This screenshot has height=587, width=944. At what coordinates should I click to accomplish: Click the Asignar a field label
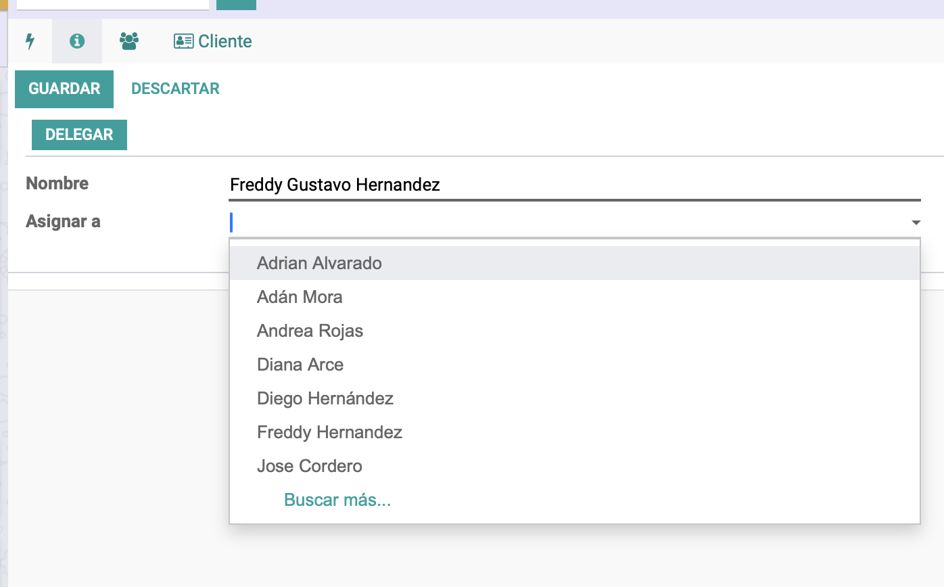click(x=63, y=221)
